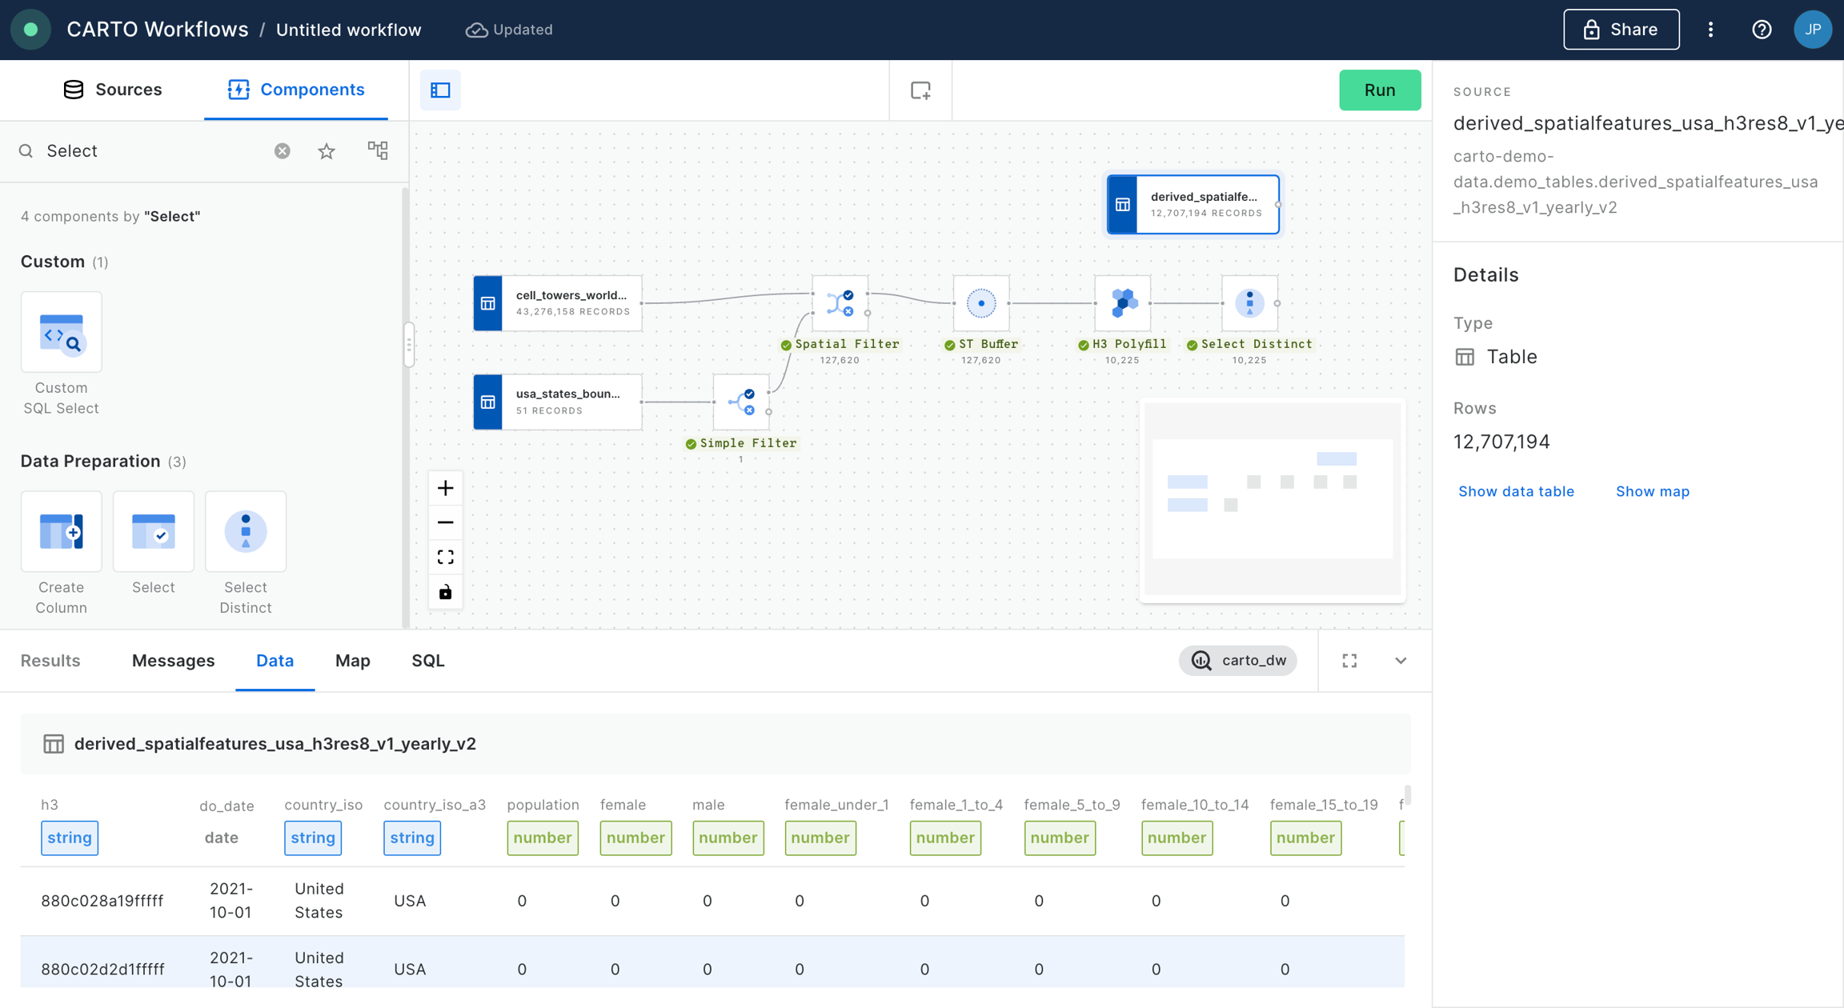Open the three-dot more options menu
This screenshot has height=1008, width=1844.
point(1710,30)
